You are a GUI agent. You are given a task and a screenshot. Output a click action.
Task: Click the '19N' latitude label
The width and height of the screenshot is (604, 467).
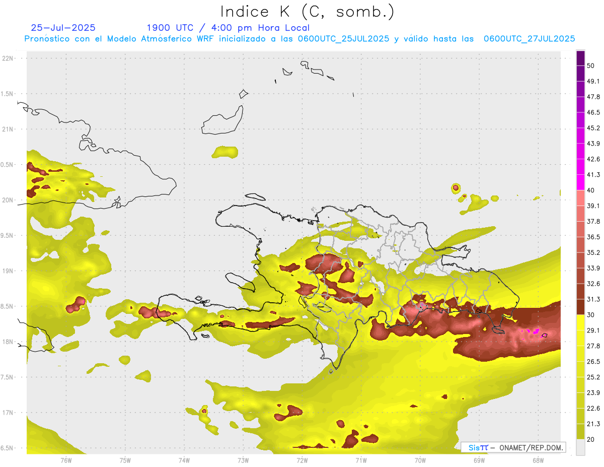[x=8, y=271]
